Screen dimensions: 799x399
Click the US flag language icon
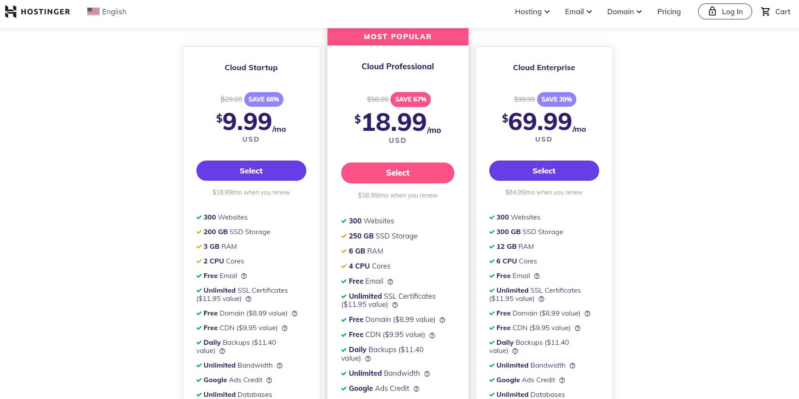(93, 12)
